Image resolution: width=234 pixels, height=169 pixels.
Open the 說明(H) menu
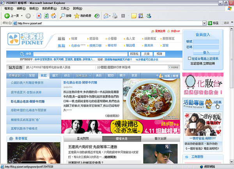(x=78, y=9)
